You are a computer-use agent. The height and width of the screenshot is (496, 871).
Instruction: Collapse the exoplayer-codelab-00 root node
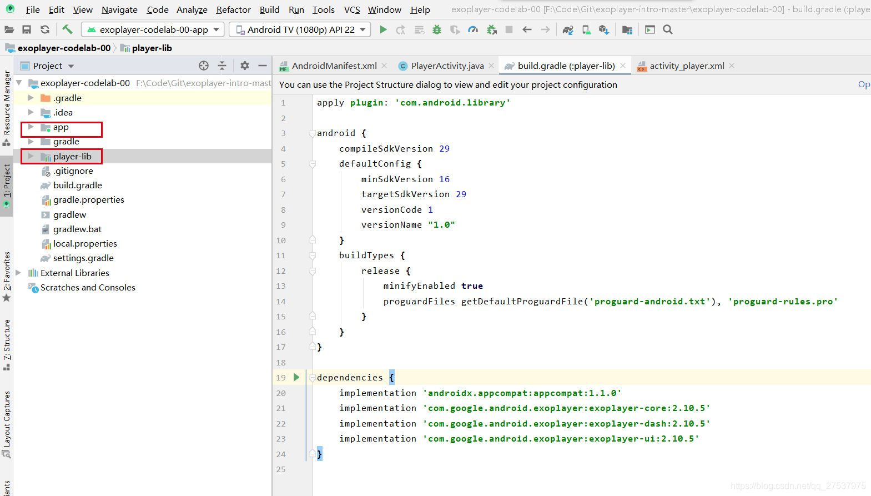click(x=19, y=83)
